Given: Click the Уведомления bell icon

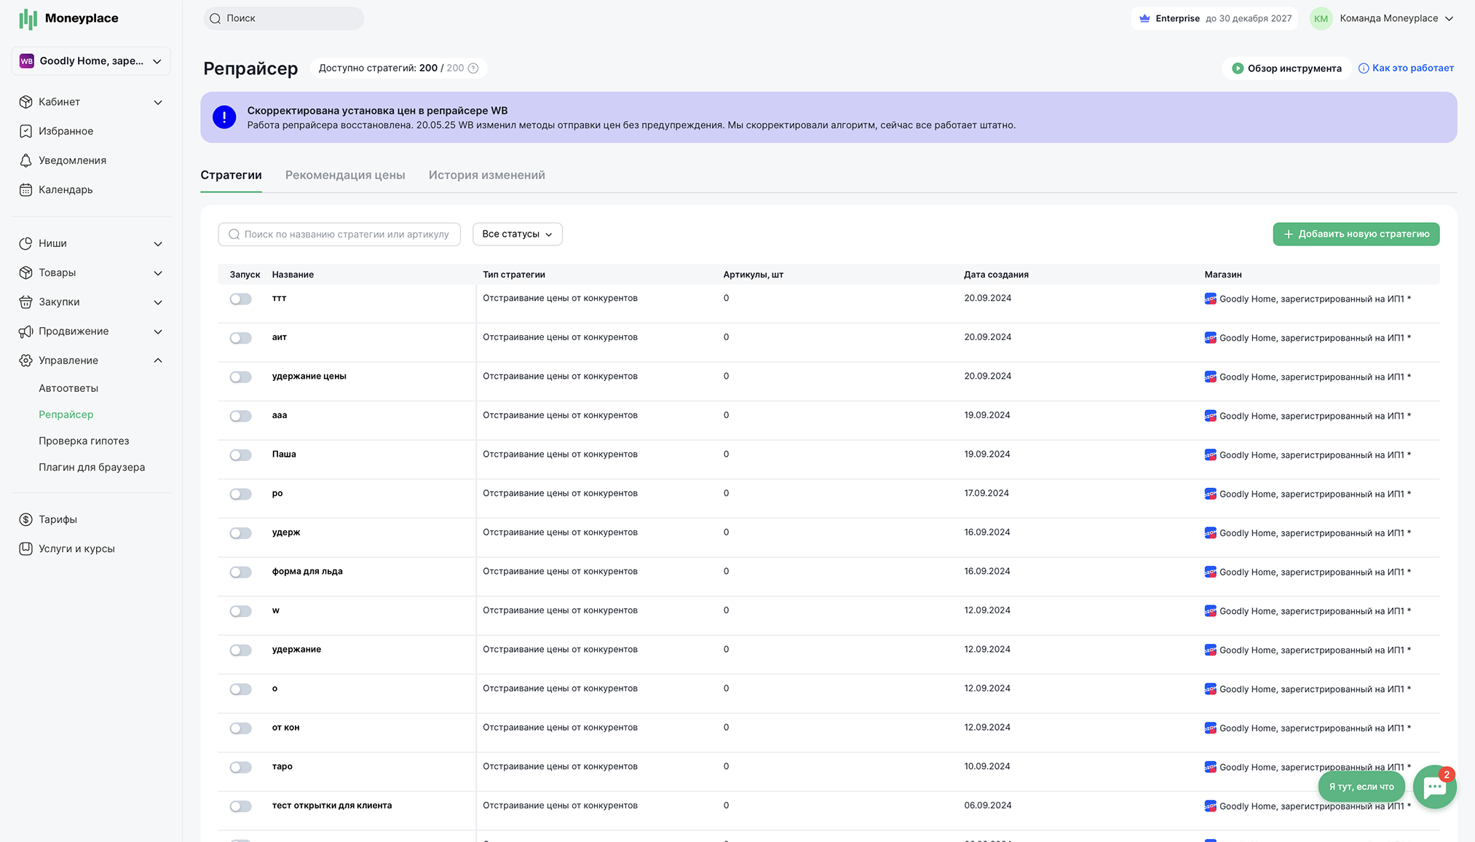Looking at the screenshot, I should [x=25, y=160].
